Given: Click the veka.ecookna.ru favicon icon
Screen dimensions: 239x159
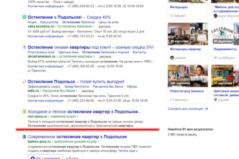Looking at the screenshot, I should coord(24,17).
